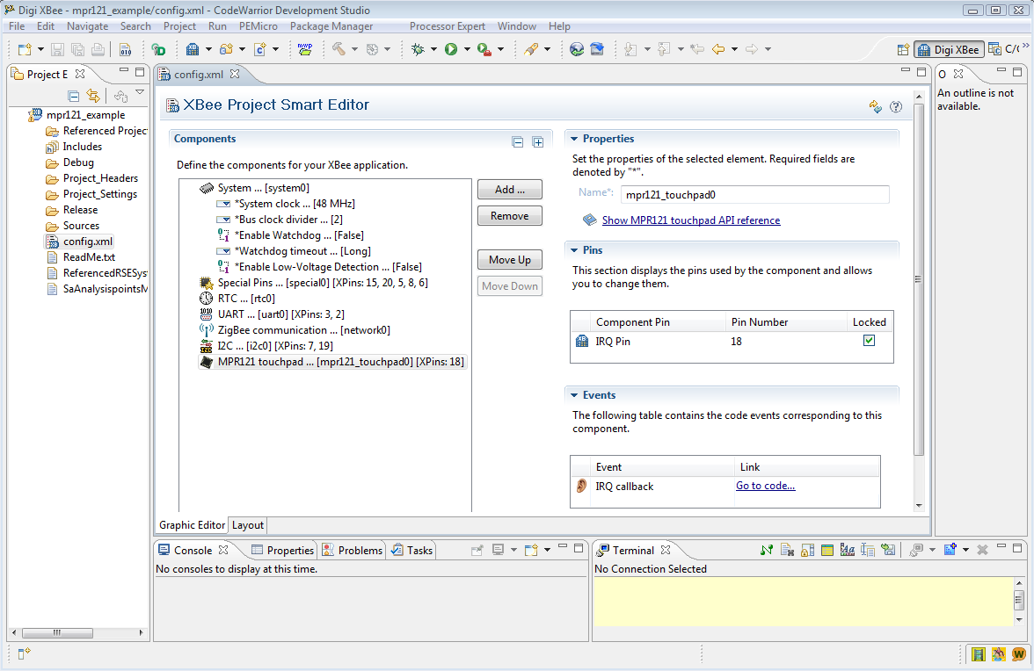This screenshot has width=1034, height=671.
Task: Click the Terminal Aa font icon
Action: (848, 550)
